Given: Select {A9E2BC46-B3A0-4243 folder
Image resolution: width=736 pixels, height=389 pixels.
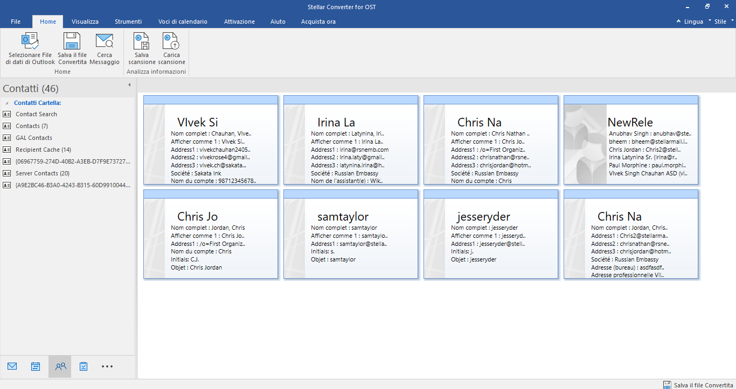Looking at the screenshot, I should click(73, 185).
